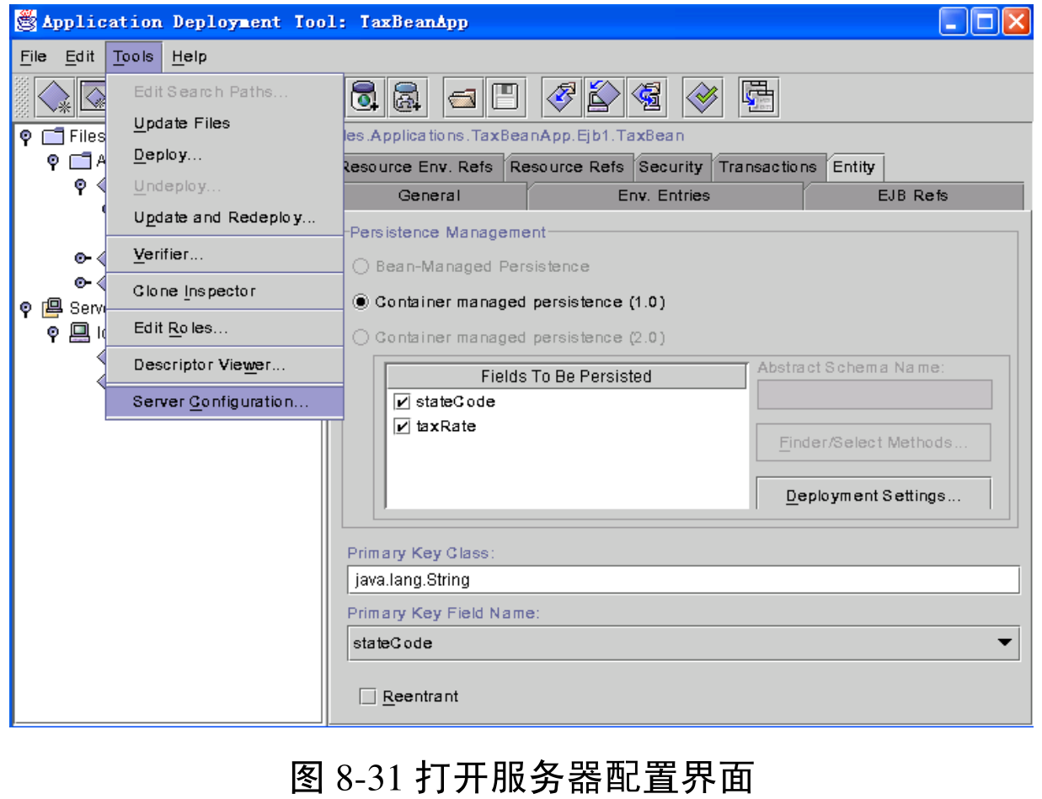Select Update and Redeploy... menu item
This screenshot has width=1042, height=799.
[x=224, y=217]
